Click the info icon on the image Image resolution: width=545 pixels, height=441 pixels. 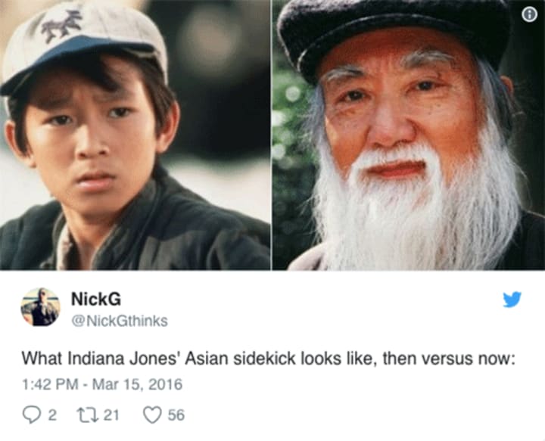(529, 15)
